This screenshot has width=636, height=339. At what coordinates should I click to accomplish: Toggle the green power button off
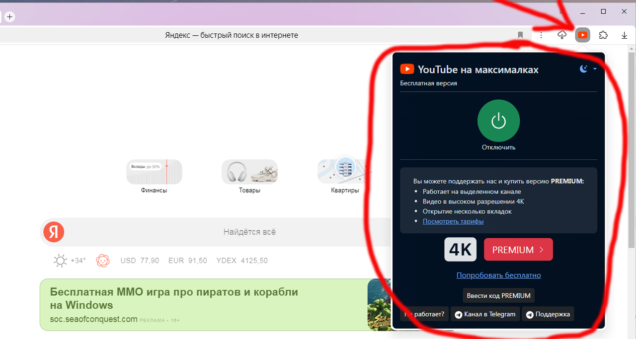(x=498, y=121)
